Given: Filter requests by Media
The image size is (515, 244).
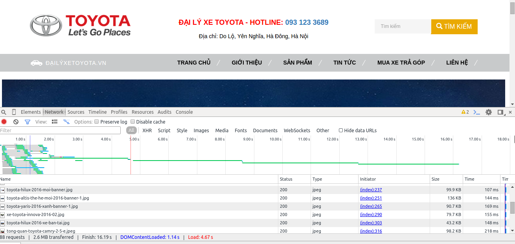Looking at the screenshot, I should coord(222,131).
